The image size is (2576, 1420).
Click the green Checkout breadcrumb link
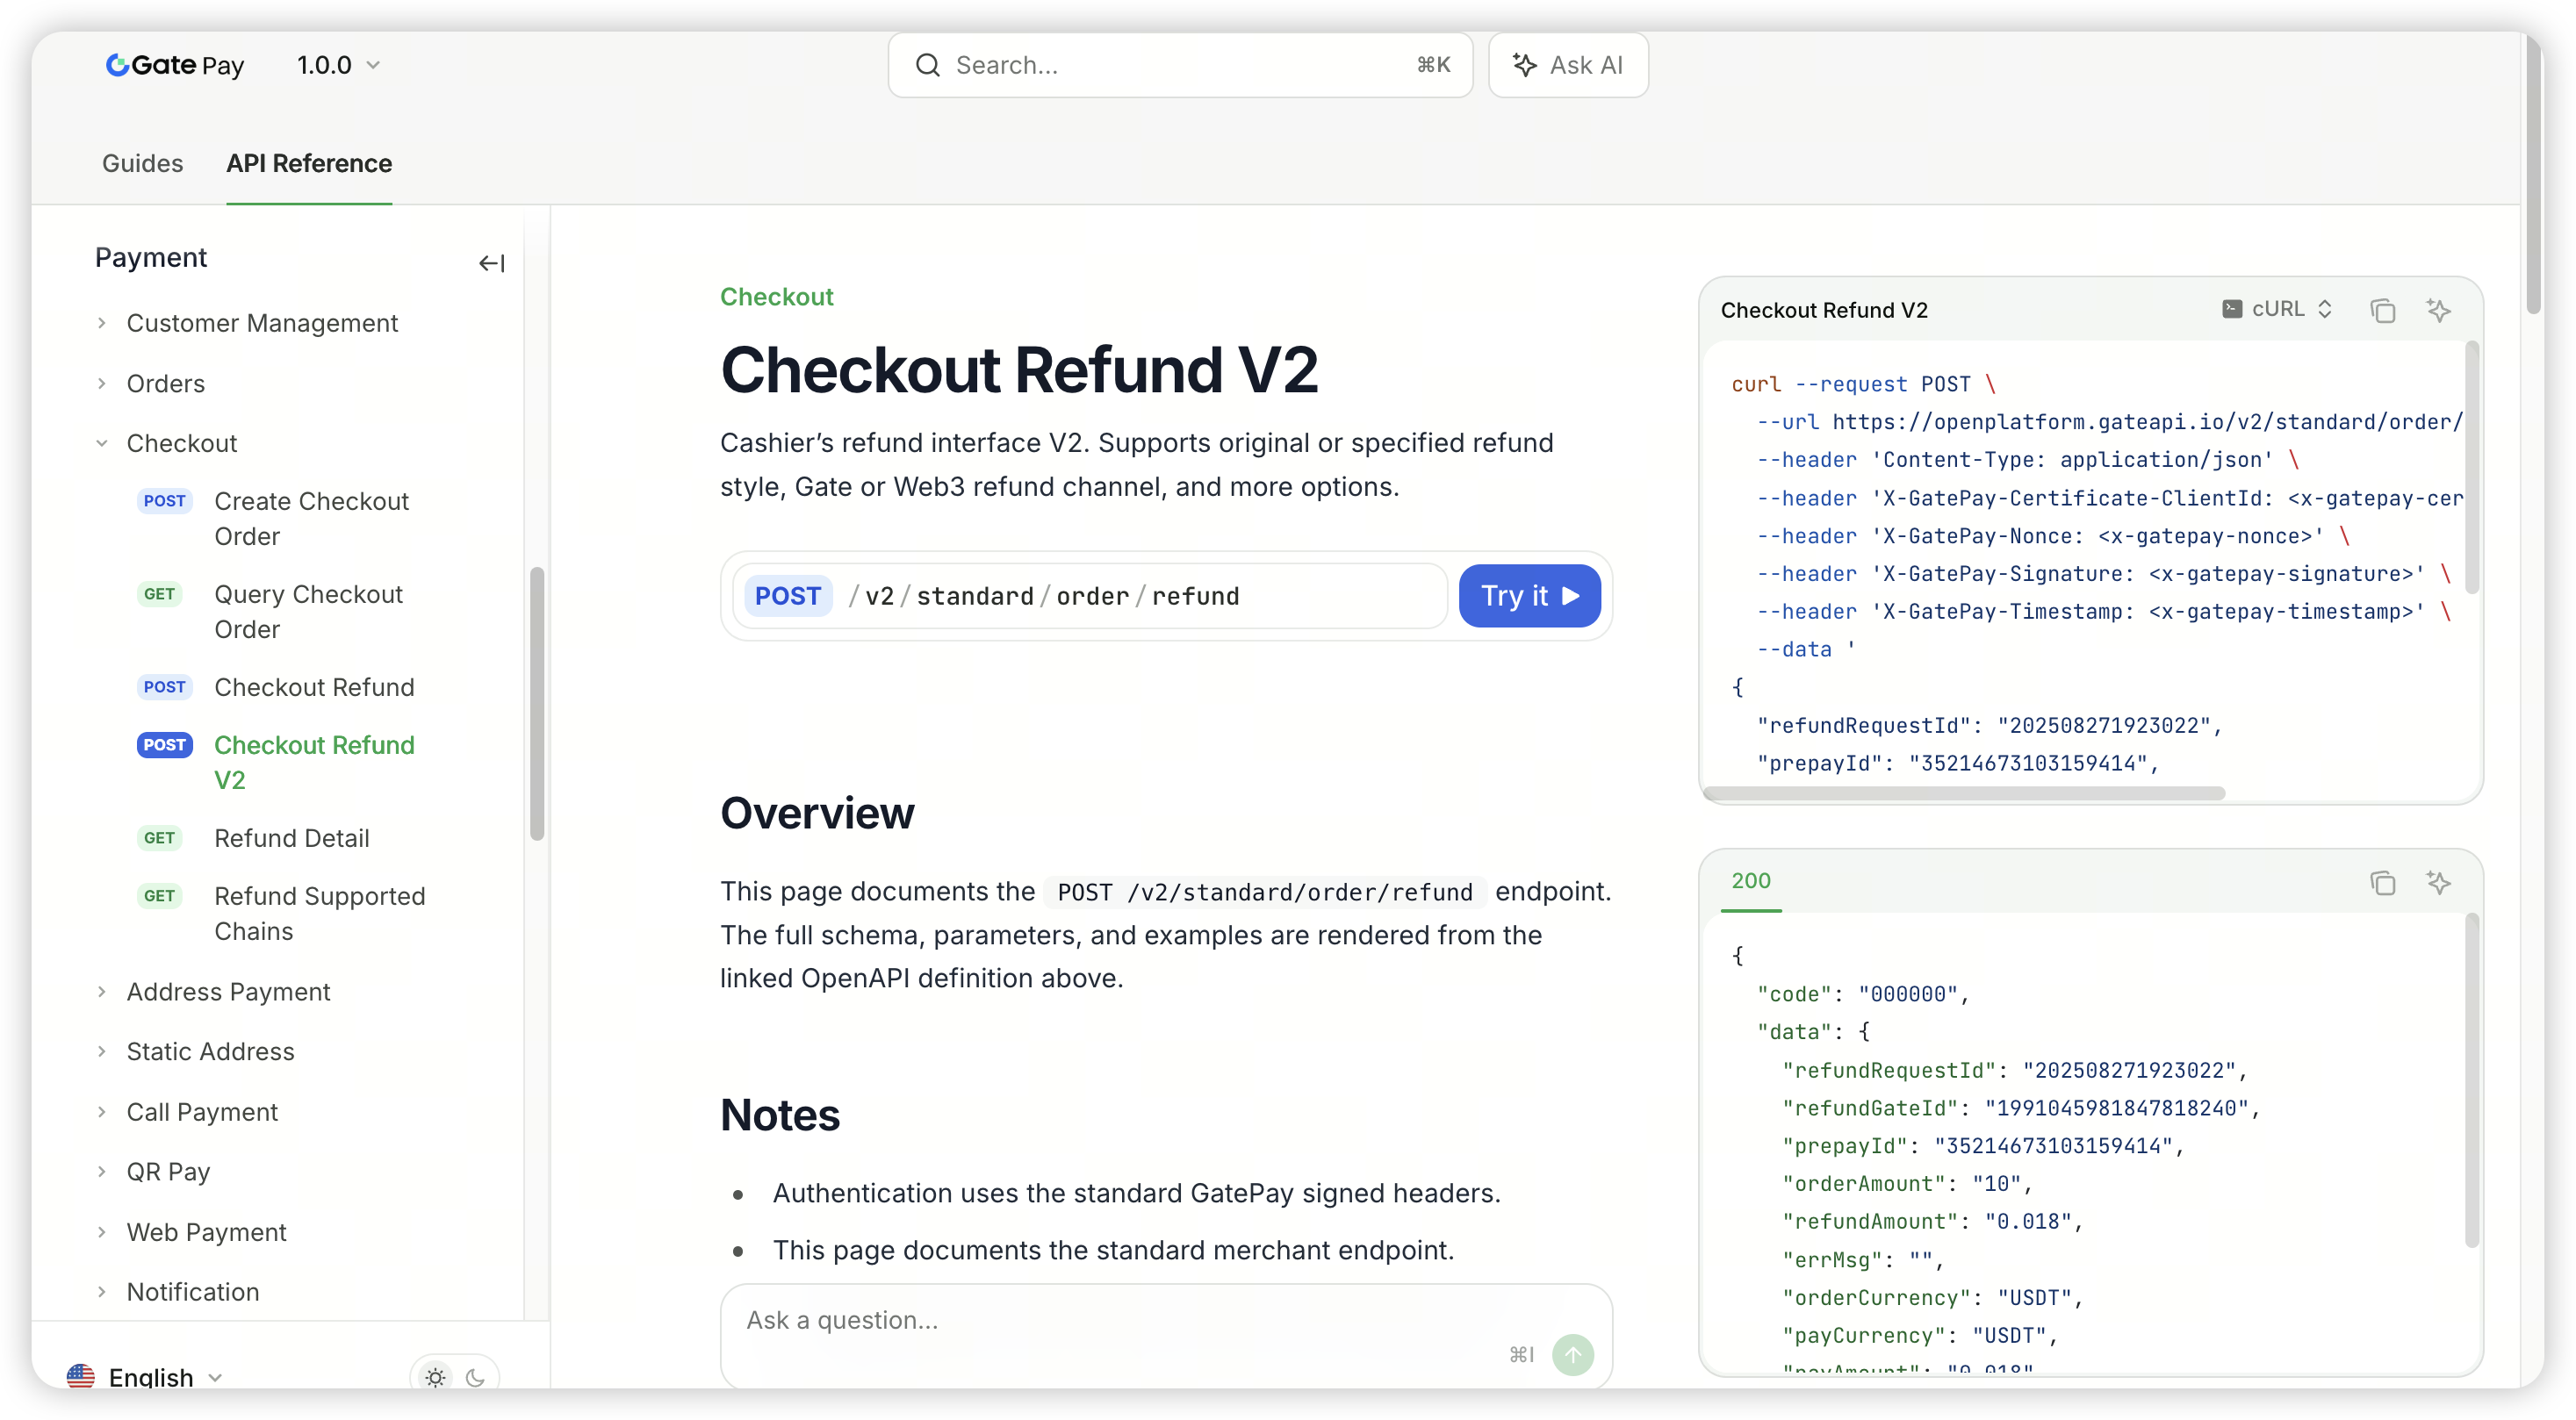776,297
